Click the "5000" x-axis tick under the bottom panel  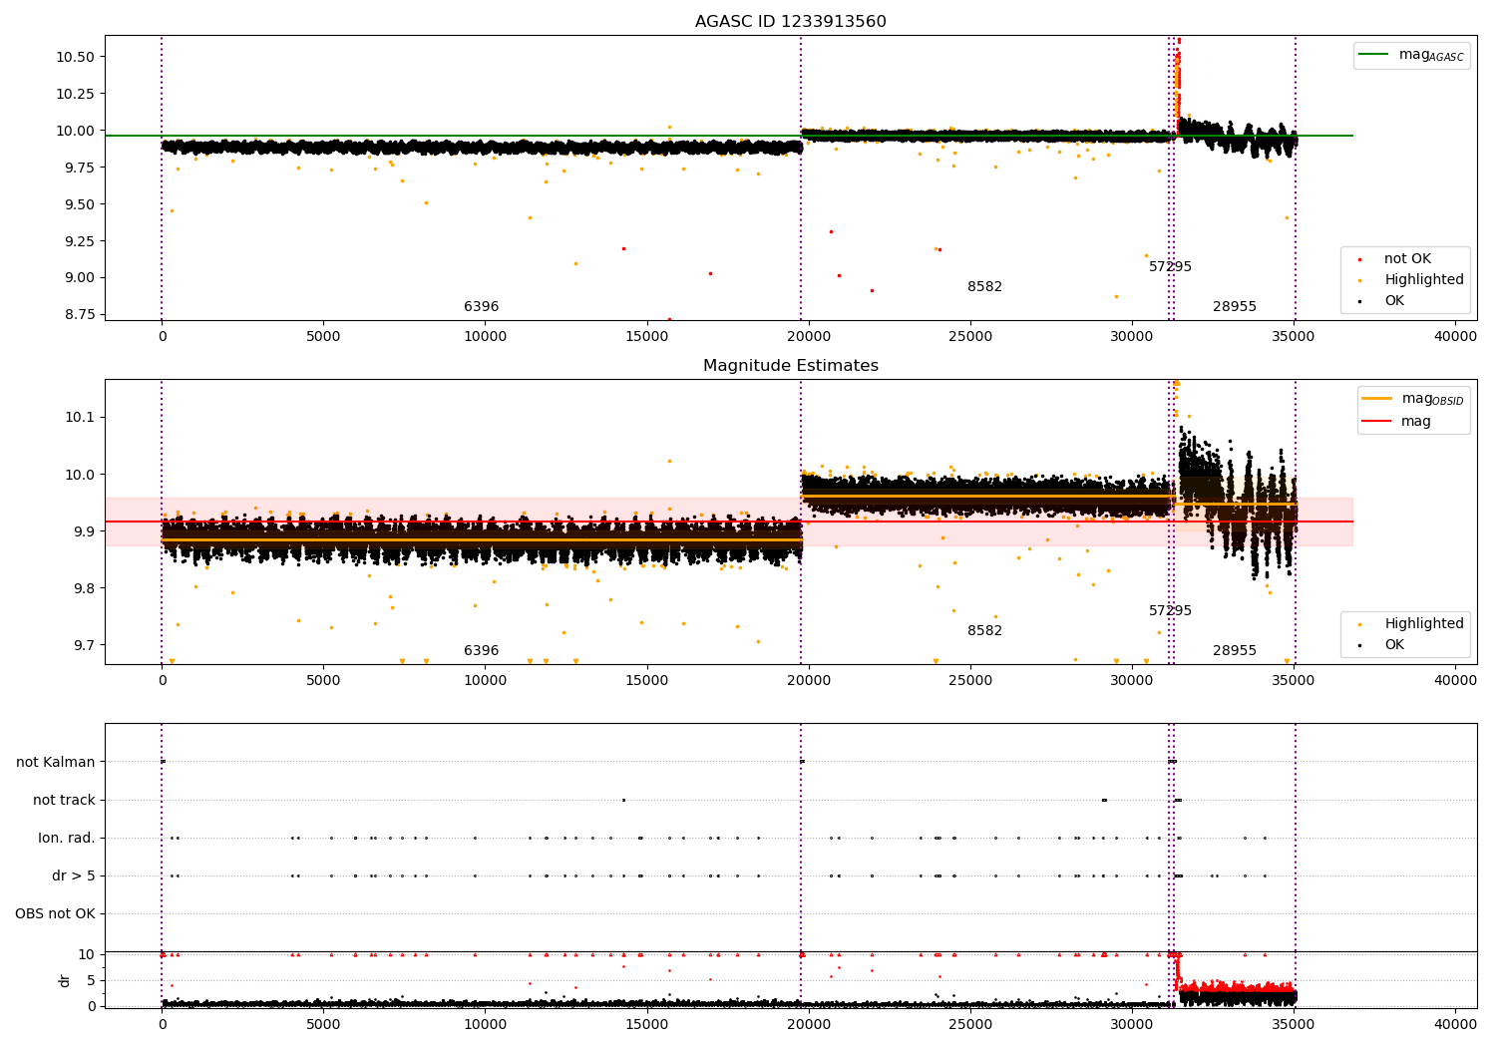coord(323,1024)
